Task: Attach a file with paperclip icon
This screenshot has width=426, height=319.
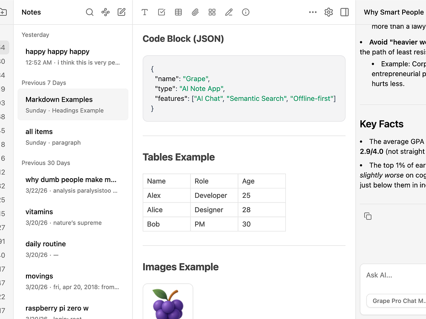Action: pos(195,12)
